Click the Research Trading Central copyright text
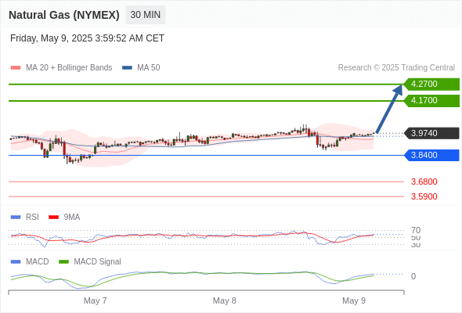Screen dimensions: 462x313 pyautogui.click(x=396, y=68)
